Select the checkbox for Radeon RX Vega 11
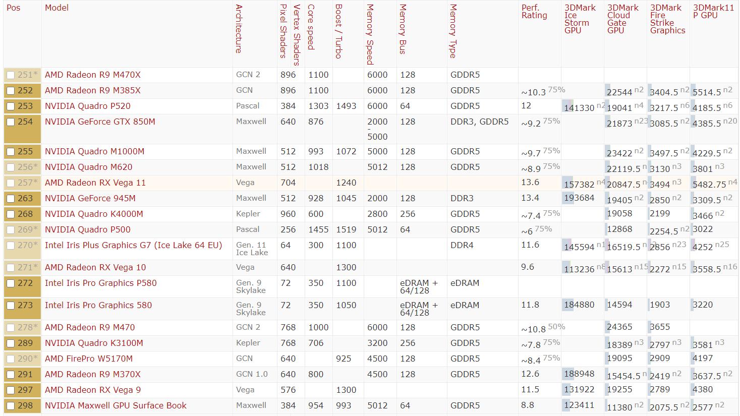 [11, 183]
